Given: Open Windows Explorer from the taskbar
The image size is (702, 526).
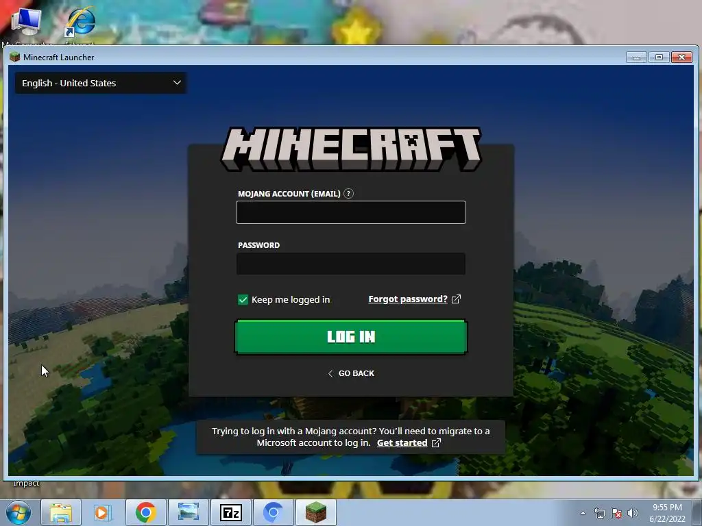Looking at the screenshot, I should (61, 512).
